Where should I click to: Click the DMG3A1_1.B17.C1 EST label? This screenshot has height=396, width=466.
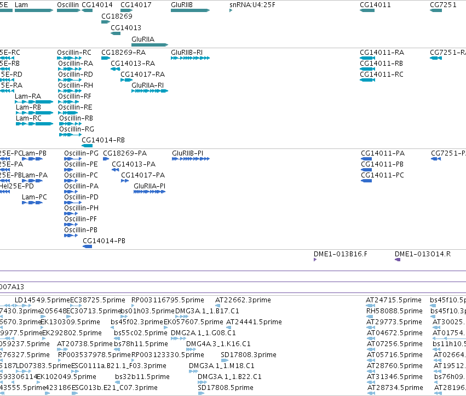207,311
